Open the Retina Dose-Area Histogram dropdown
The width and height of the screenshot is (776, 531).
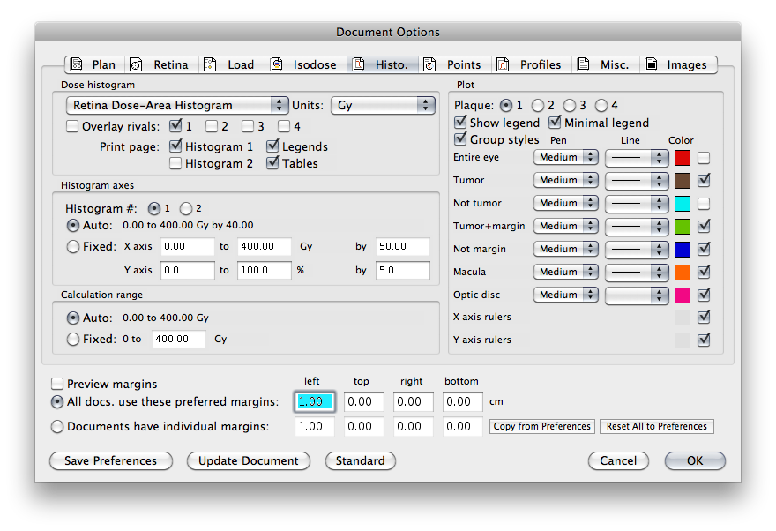pos(177,105)
